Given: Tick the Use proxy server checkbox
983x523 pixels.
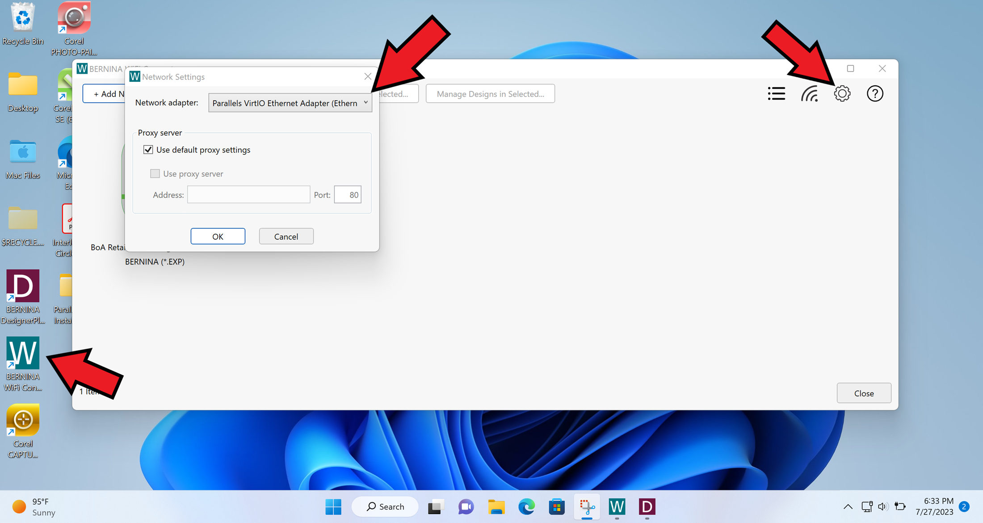Looking at the screenshot, I should coord(155,173).
